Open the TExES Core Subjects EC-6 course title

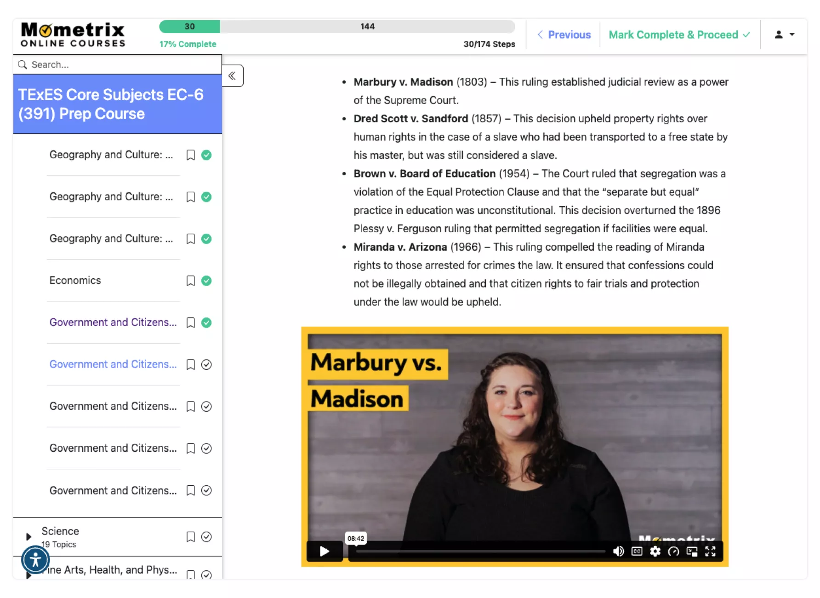click(111, 104)
